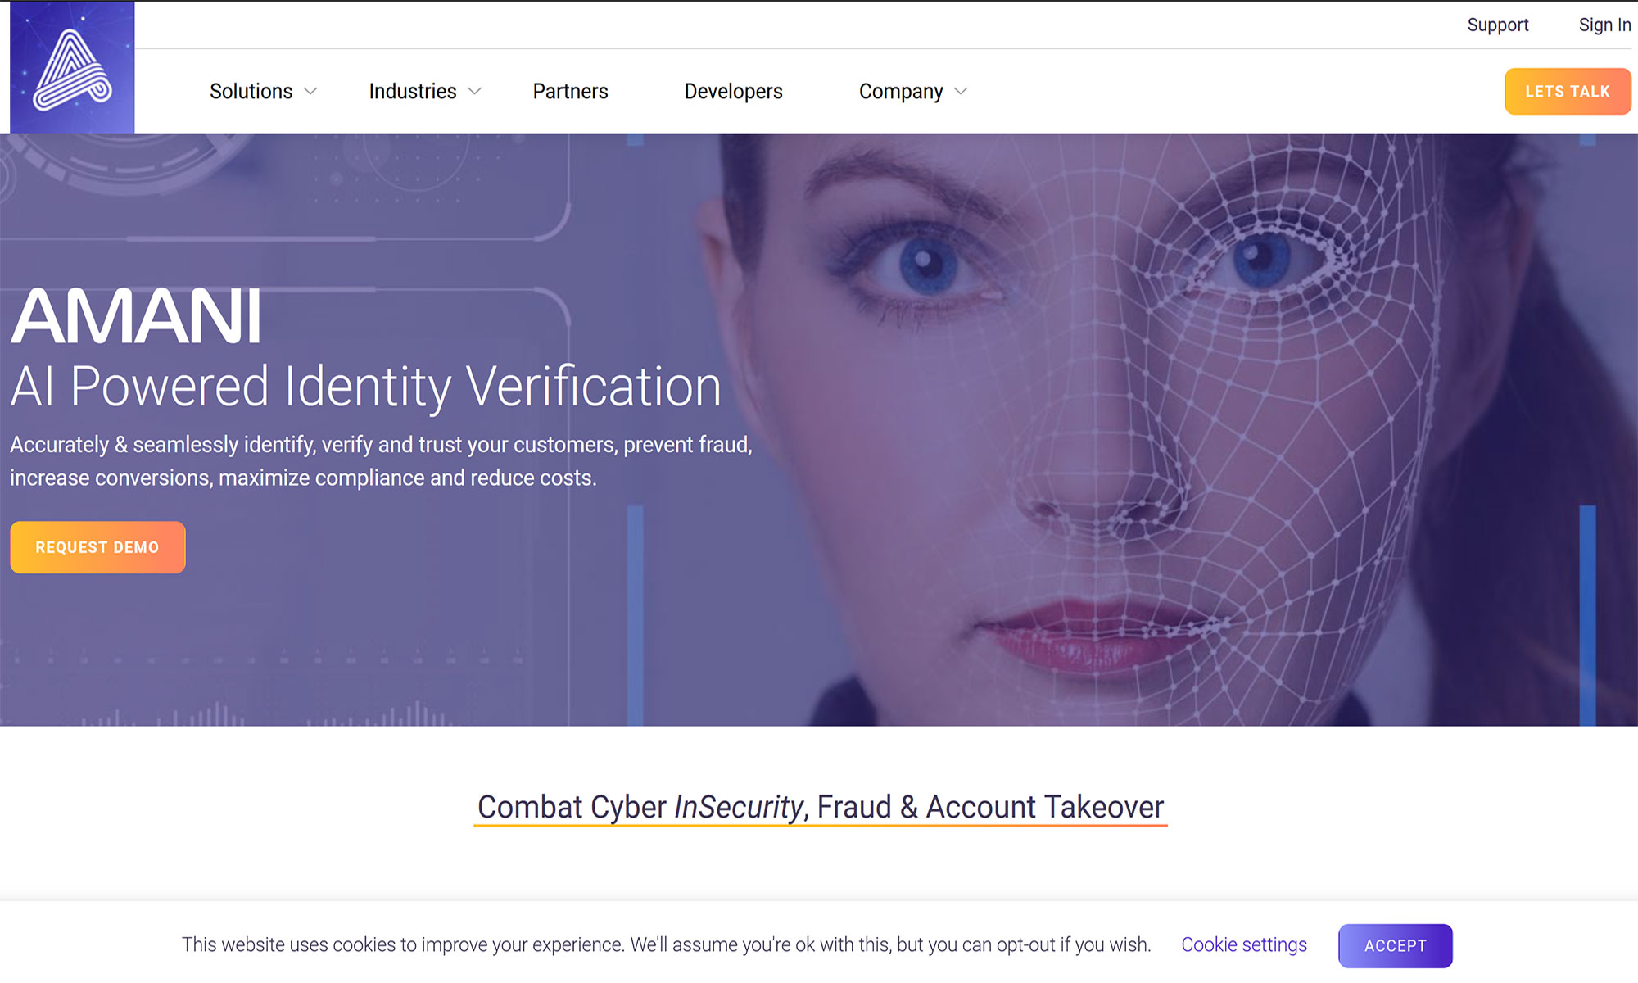
Task: Click the Cookie settings link
Action: point(1245,944)
